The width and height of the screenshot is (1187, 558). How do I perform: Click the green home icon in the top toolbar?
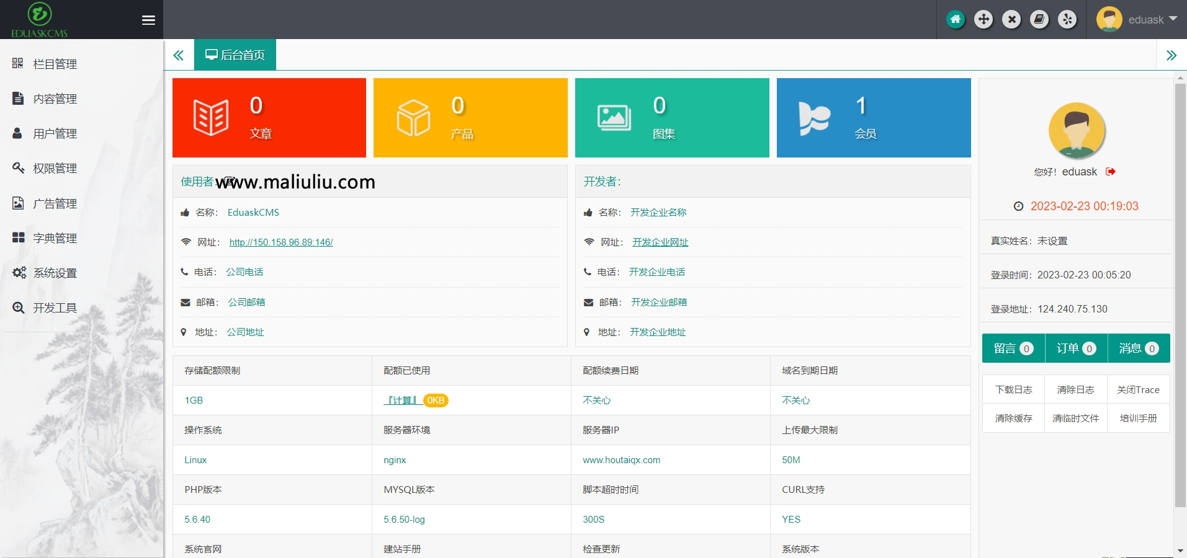[956, 19]
